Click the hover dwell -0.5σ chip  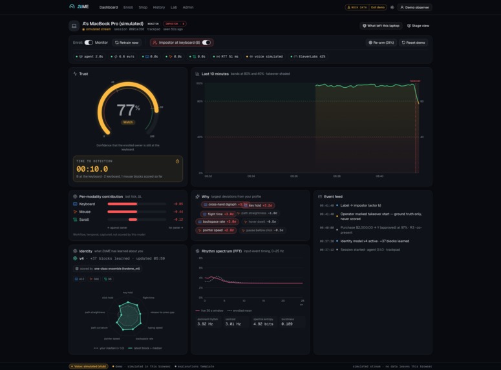point(260,221)
